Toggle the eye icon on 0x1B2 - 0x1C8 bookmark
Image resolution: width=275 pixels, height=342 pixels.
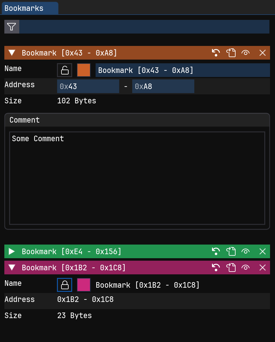point(246,268)
